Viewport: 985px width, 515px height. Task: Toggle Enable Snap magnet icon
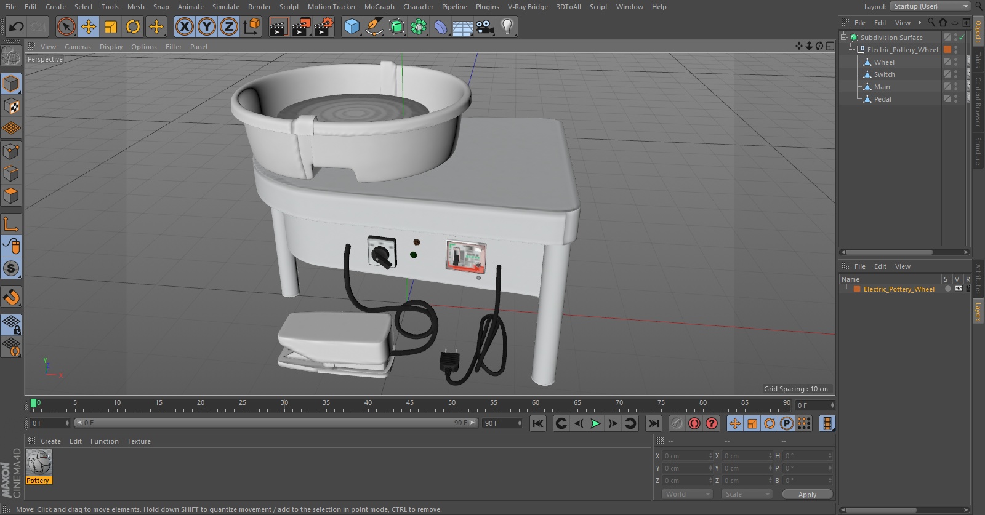[x=11, y=297]
